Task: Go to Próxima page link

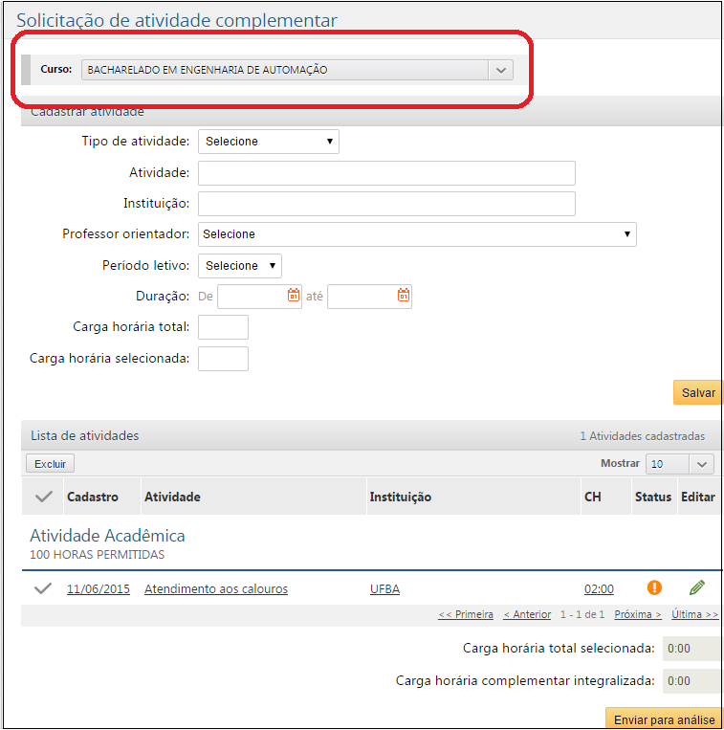Action: (x=637, y=614)
